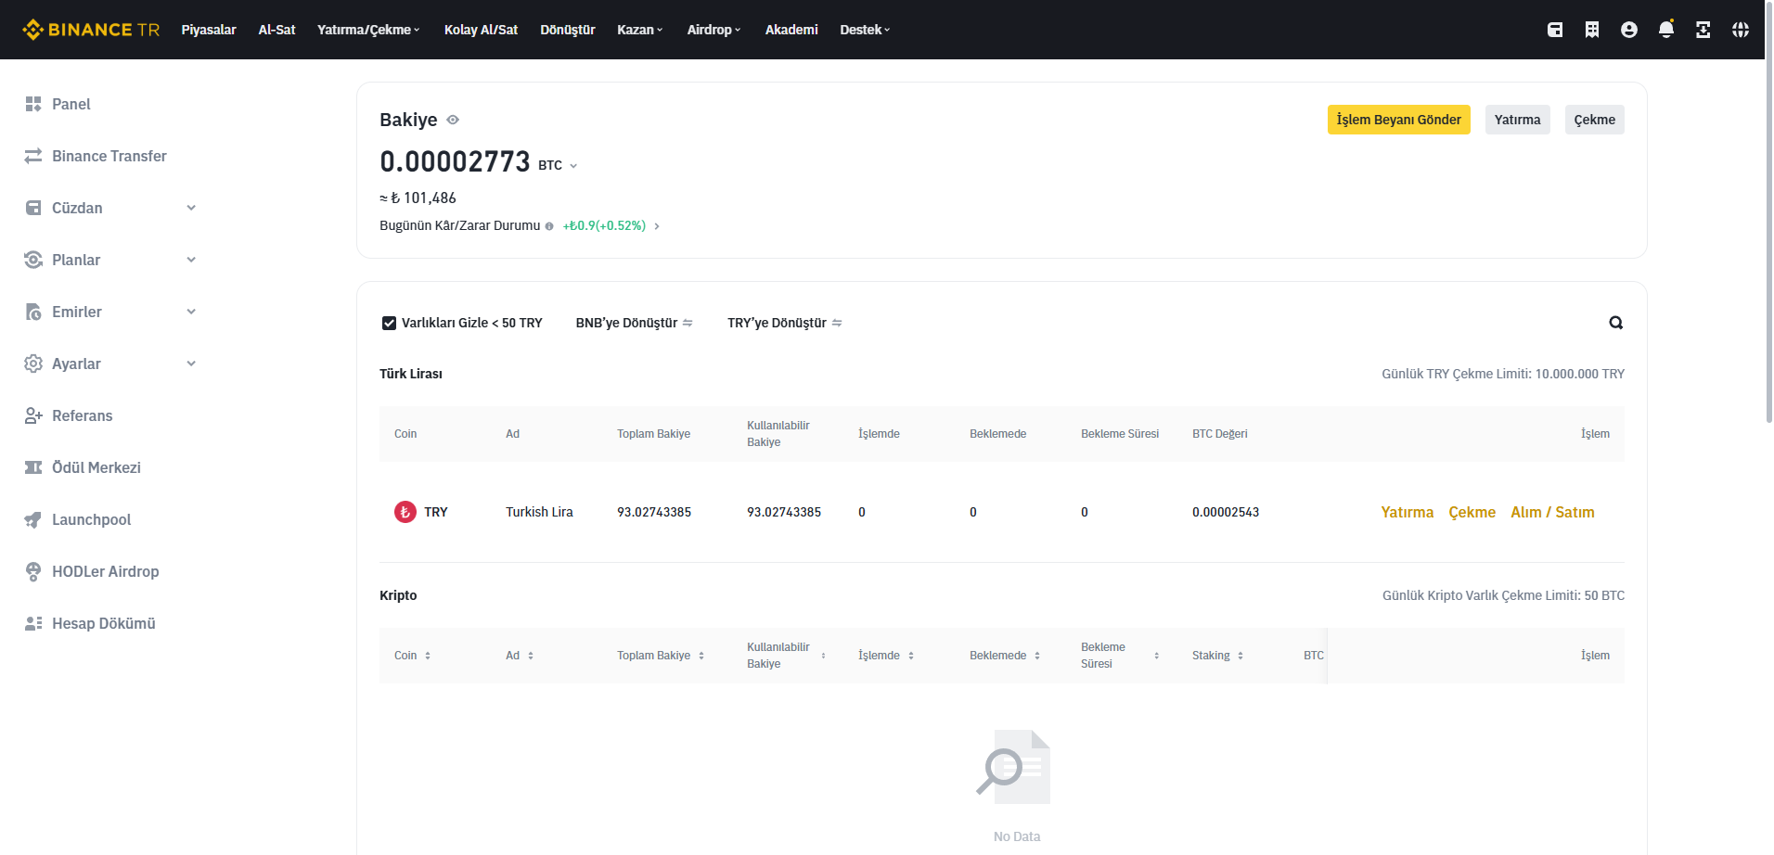Open the Destek dropdown menu

tap(865, 30)
